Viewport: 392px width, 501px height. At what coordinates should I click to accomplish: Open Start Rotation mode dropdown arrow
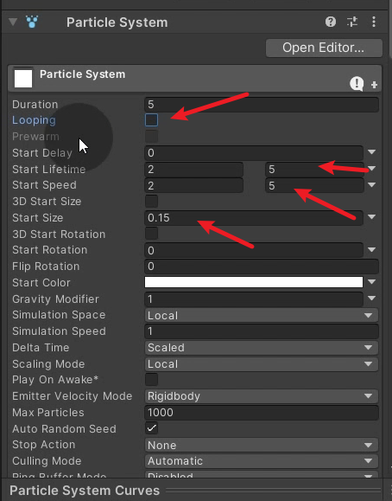371,249
